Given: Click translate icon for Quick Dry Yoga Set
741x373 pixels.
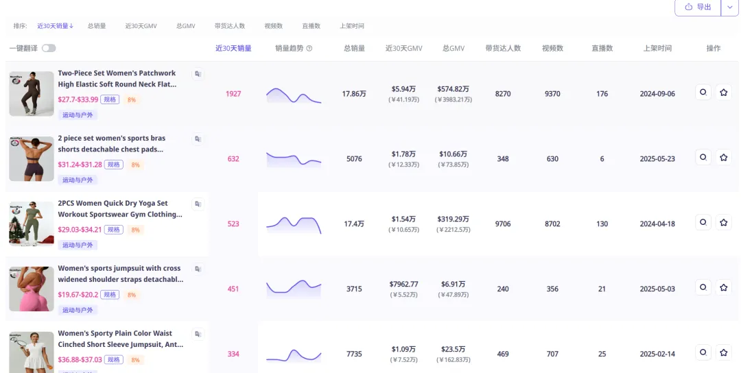Looking at the screenshot, I should point(198,204).
